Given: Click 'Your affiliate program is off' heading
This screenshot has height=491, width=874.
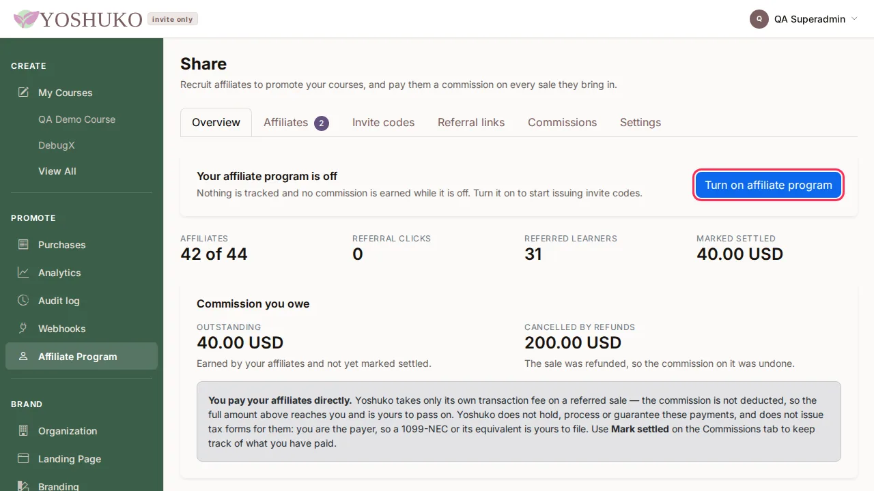Looking at the screenshot, I should (267, 176).
